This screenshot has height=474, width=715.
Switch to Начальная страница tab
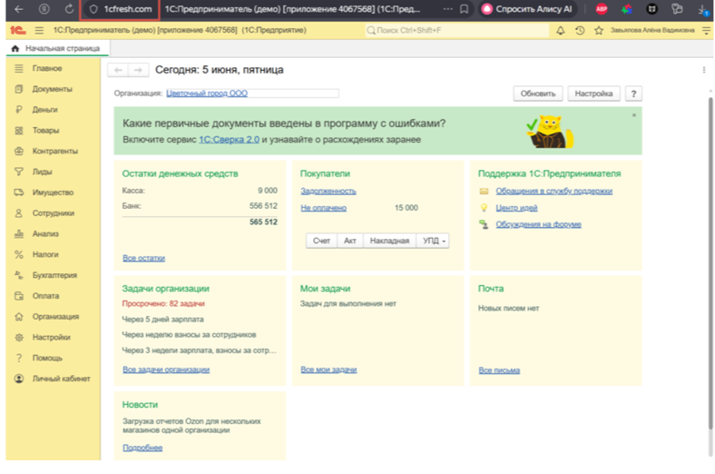[x=57, y=48]
